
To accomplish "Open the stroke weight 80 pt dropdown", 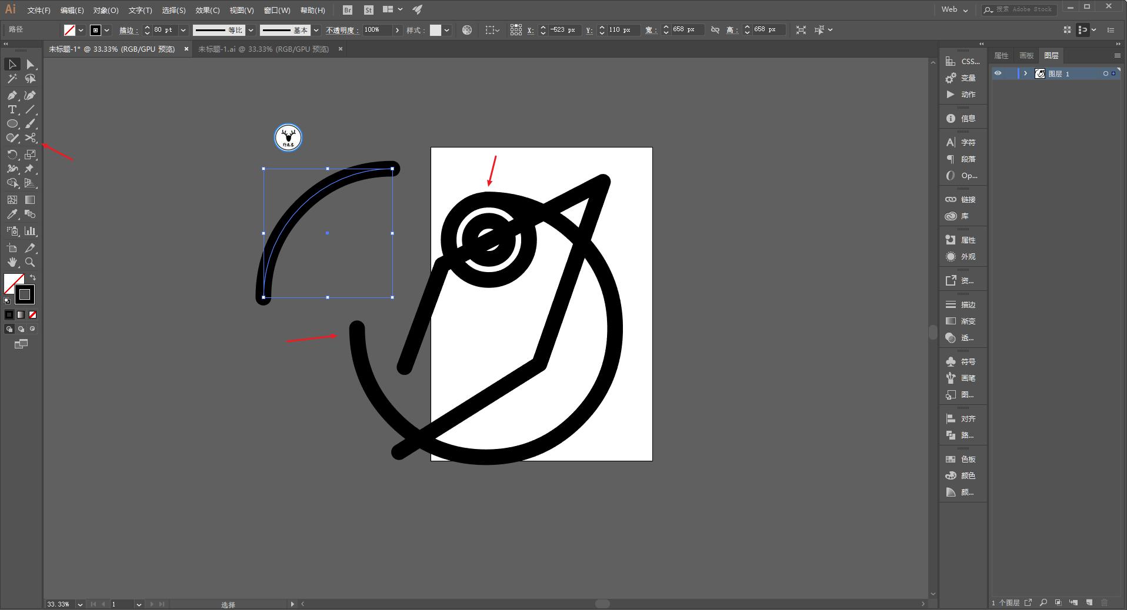I will click(183, 30).
